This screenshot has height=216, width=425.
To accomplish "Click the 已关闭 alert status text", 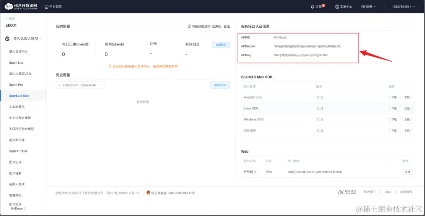I will (x=217, y=26).
